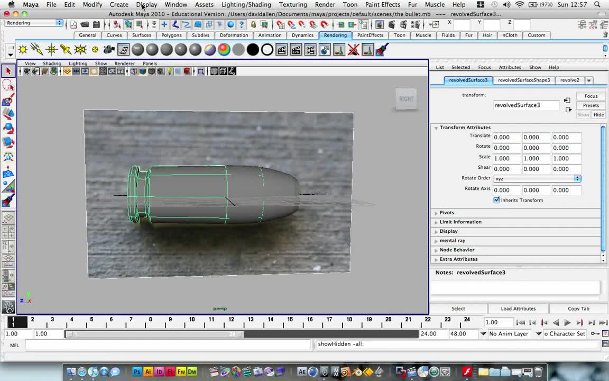Toggle the lock selection padlock icon
Image resolution: width=609 pixels, height=381 pixels.
point(253,24)
